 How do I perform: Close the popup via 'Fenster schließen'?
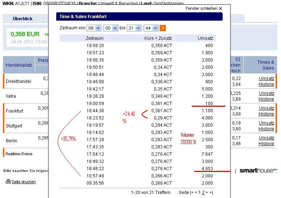point(204,8)
